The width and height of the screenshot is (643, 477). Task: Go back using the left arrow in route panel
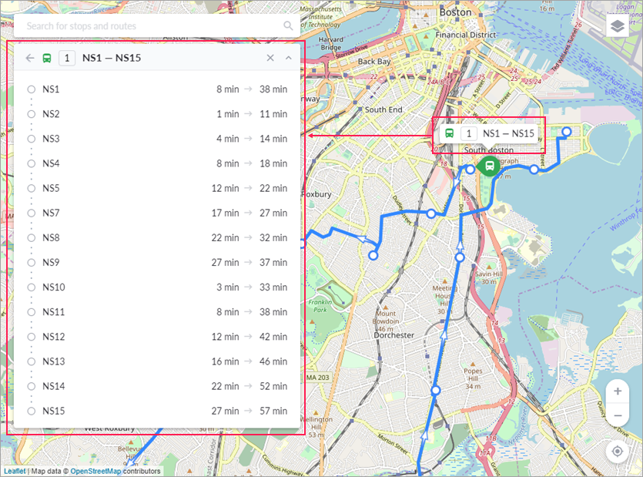pyautogui.click(x=30, y=58)
